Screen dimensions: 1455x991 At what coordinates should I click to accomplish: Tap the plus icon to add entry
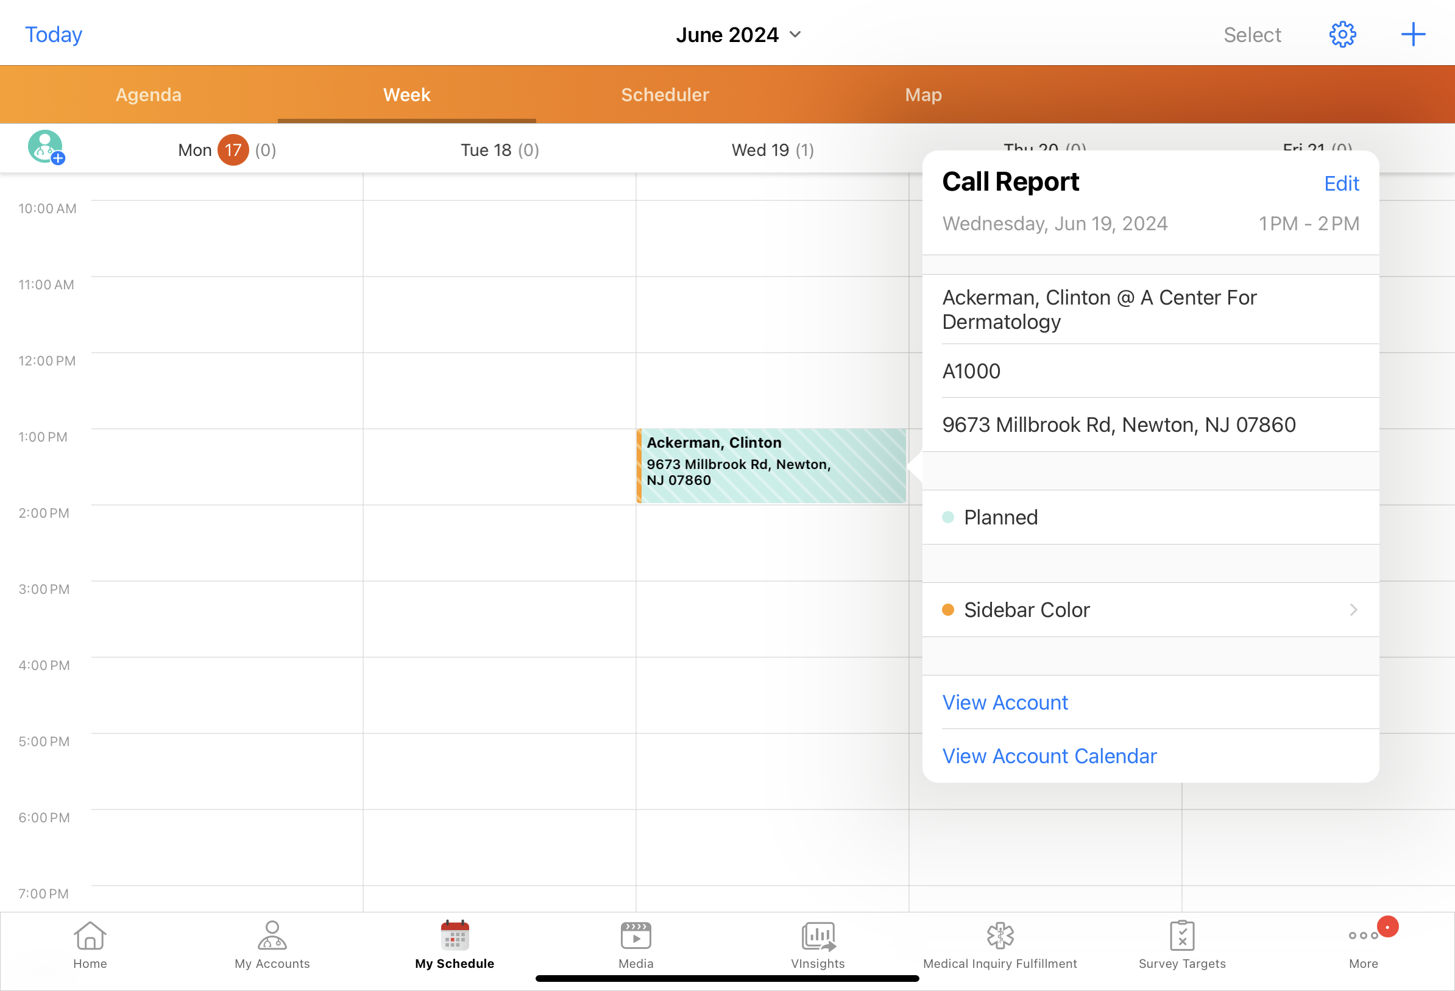[x=1412, y=35]
